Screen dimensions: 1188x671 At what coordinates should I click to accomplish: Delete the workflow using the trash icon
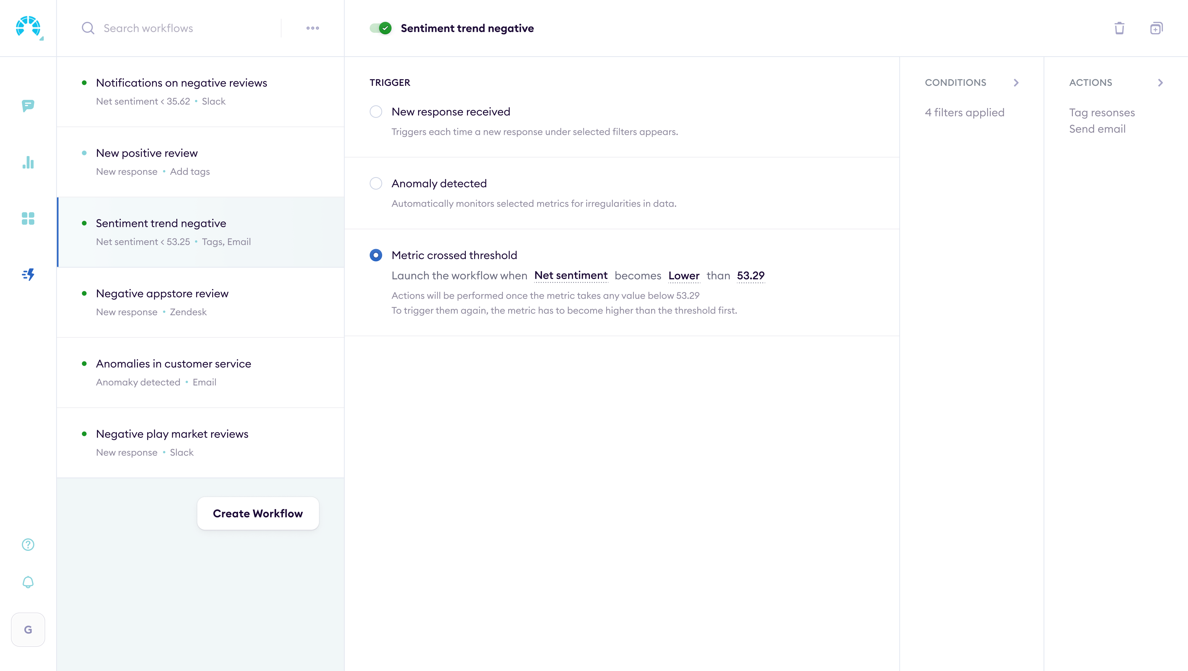click(1119, 28)
